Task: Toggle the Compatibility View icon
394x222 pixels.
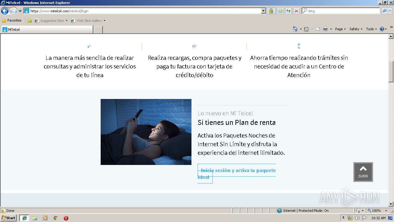Action: pos(280,11)
